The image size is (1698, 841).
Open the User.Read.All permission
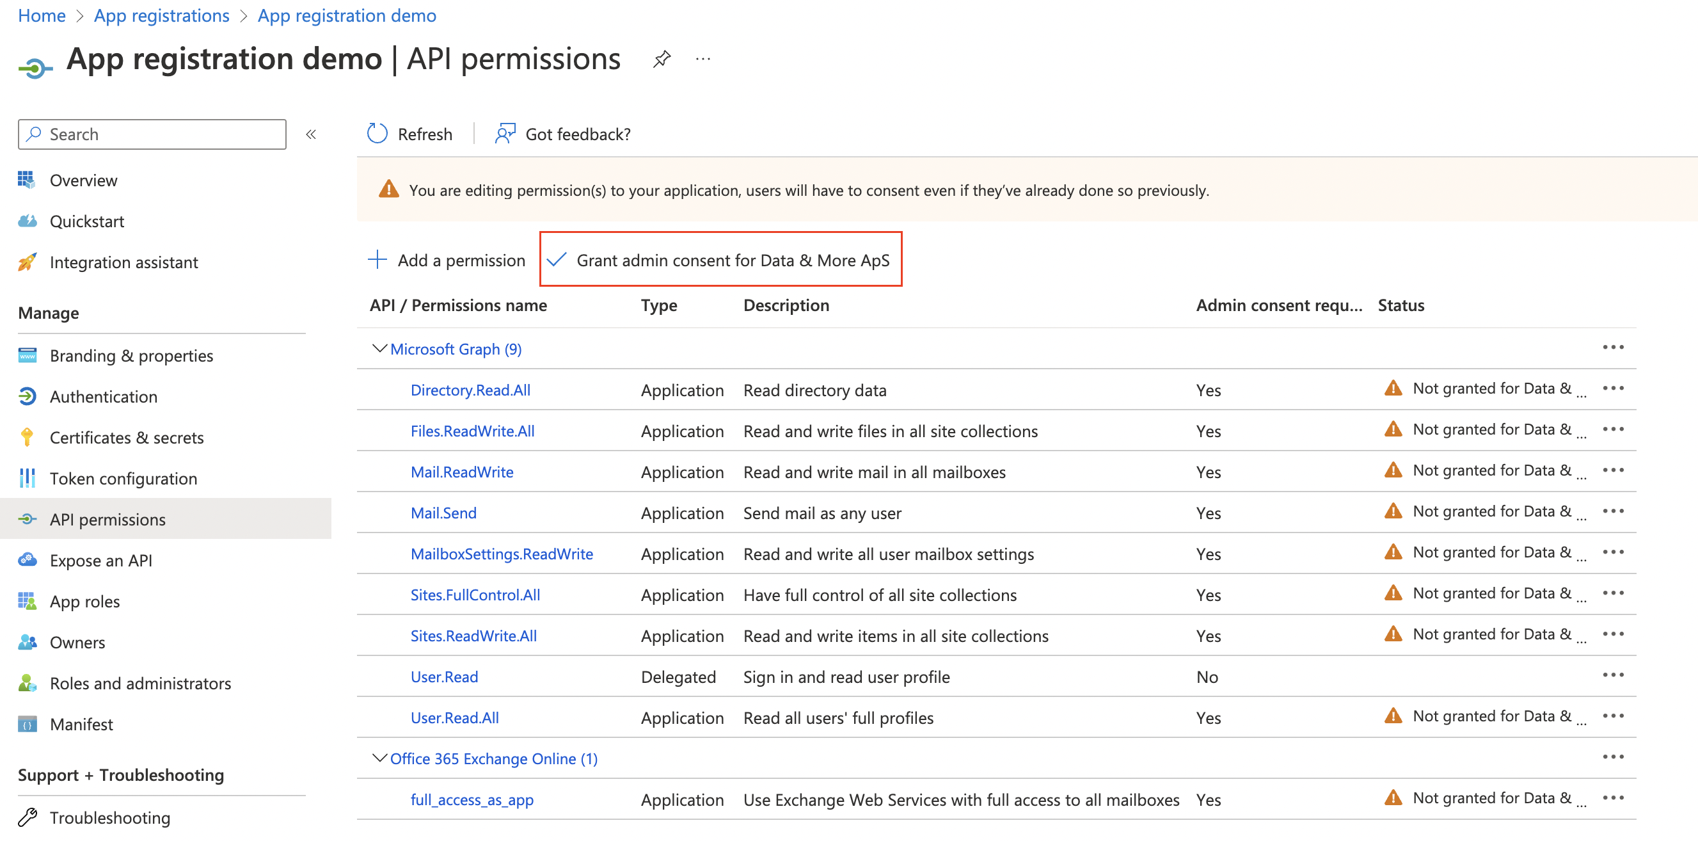click(454, 717)
